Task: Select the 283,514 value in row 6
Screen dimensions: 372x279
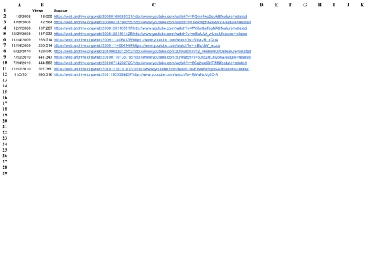Action: (45, 40)
